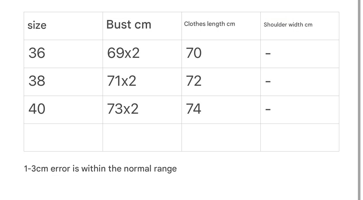The image size is (363, 200).
Task: Select the clothes length value 72
Action: [194, 81]
